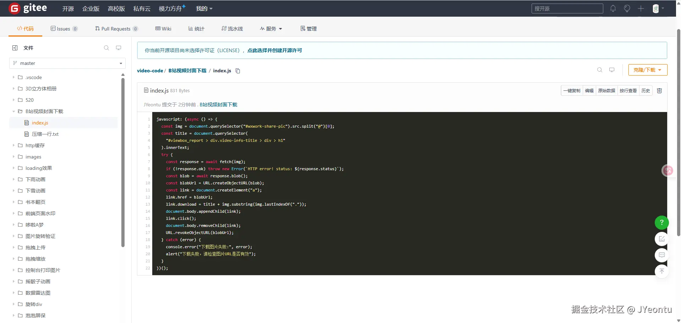
Task: Click the Gitee logo
Action: (28, 8)
